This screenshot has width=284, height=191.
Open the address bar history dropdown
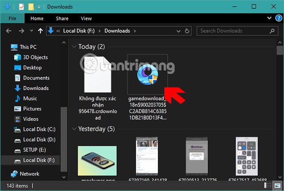pos(178,31)
